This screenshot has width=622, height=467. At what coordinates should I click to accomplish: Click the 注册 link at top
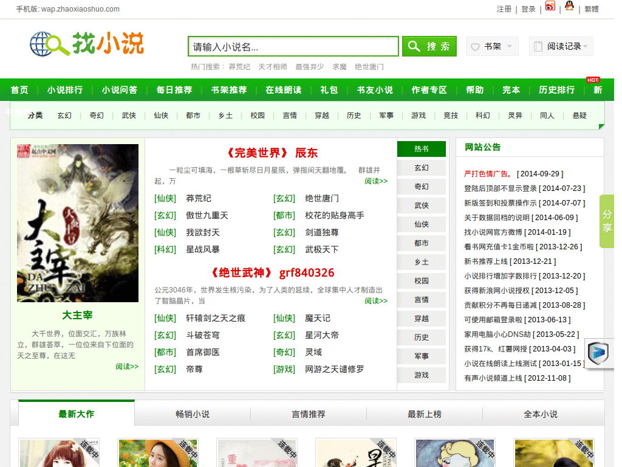(x=504, y=9)
